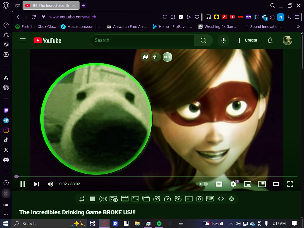304x228 pixels.
Task: Show hidden system tray icons chevron
Action: (231, 224)
